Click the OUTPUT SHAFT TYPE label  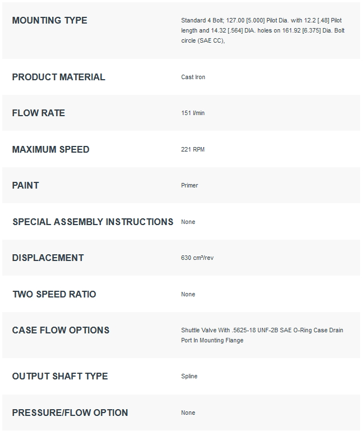click(60, 377)
